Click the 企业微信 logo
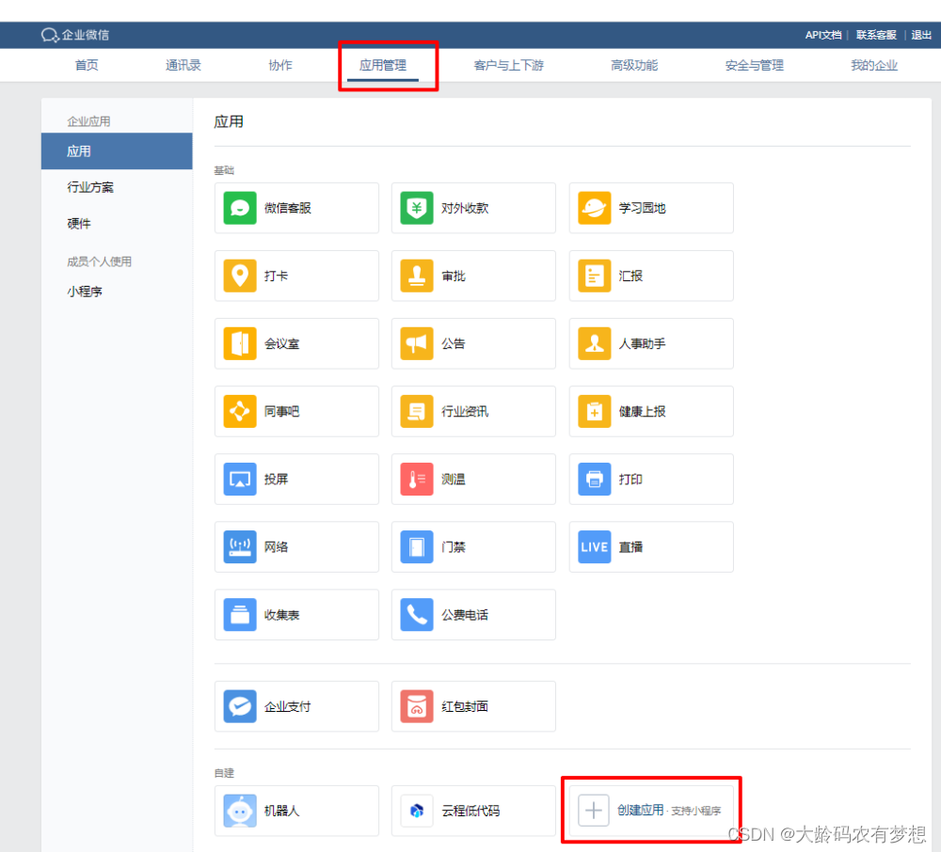The image size is (941, 852). (75, 35)
